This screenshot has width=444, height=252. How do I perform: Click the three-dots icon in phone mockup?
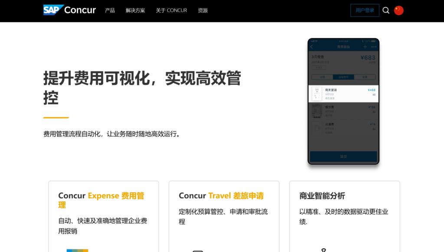(x=374, y=47)
